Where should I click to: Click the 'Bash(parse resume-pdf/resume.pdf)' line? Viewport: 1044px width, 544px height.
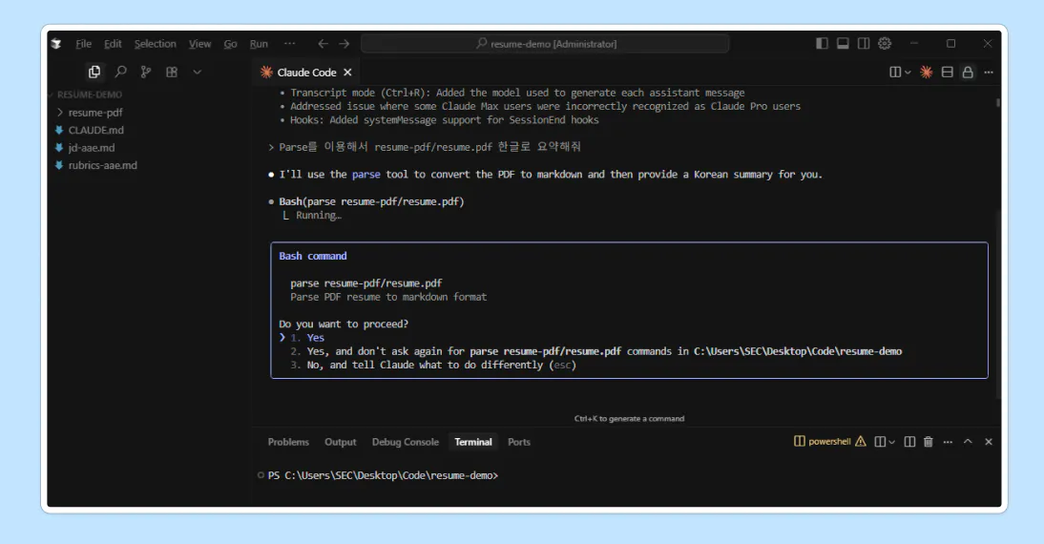(371, 201)
